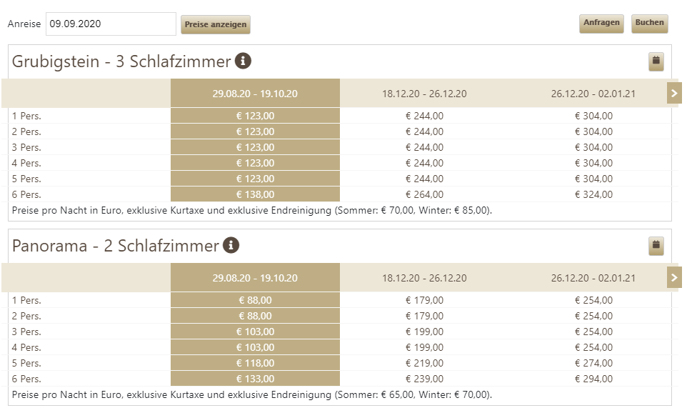The height and width of the screenshot is (408, 687).
Task: Click the Panorama - 2 Schlafzimmer heading
Action: (x=115, y=246)
